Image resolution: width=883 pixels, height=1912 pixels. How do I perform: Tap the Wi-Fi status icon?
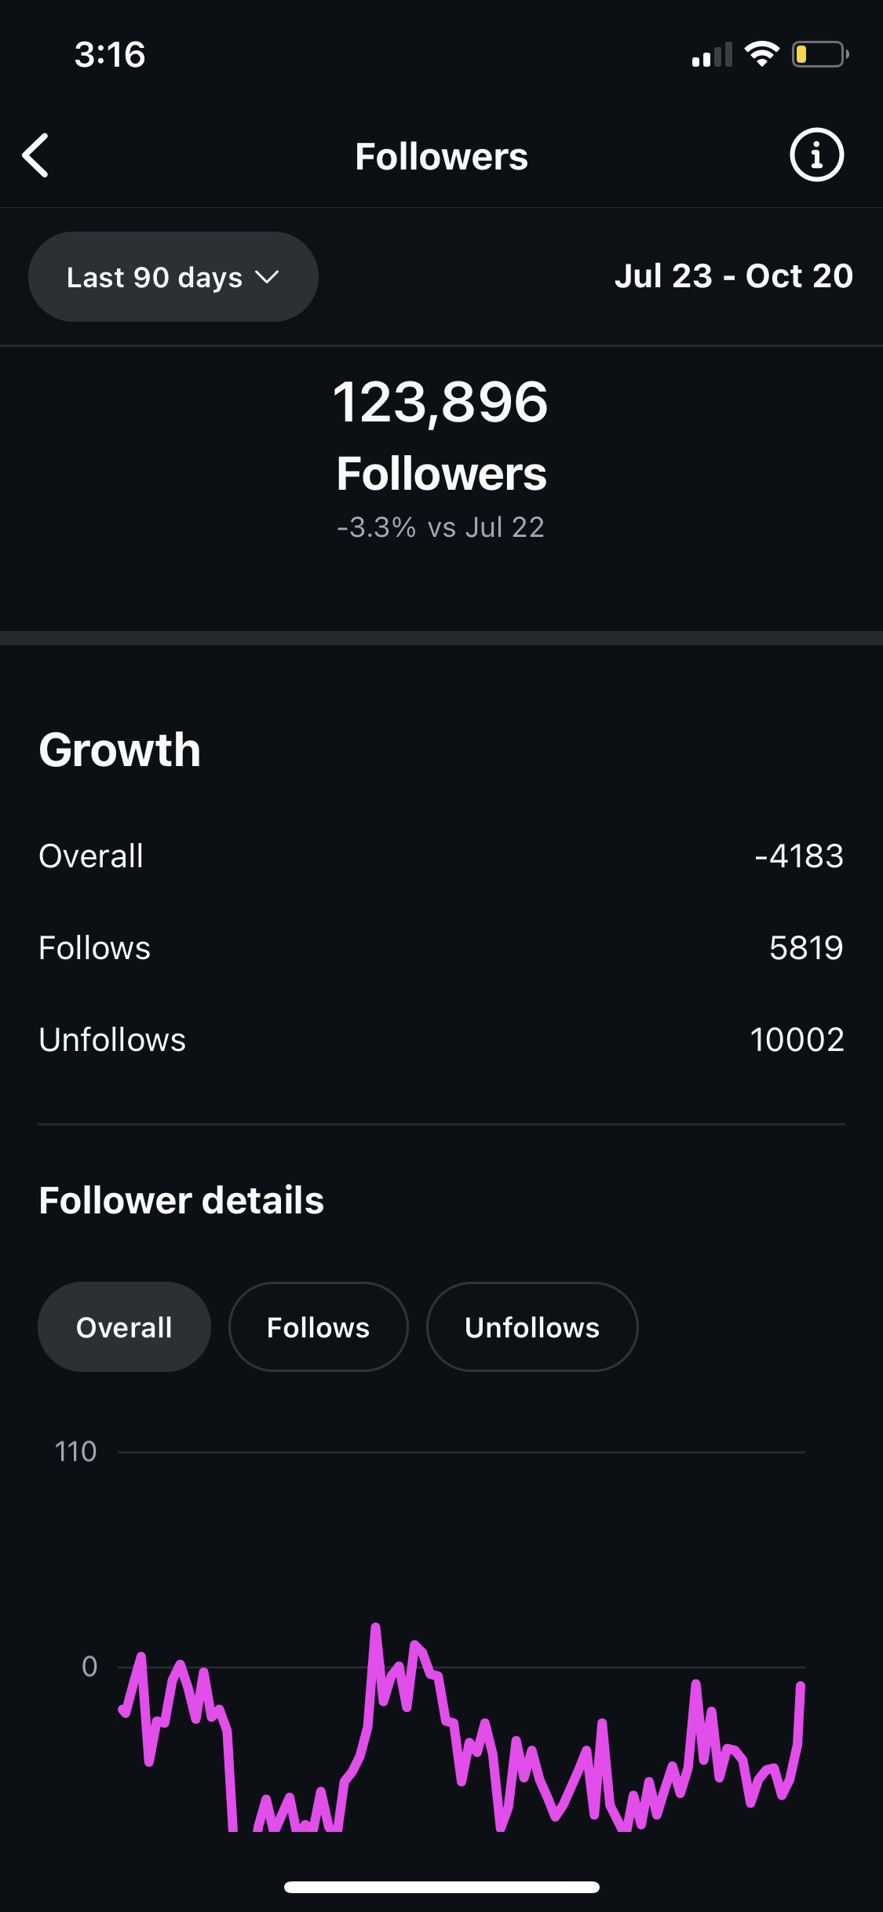click(761, 54)
